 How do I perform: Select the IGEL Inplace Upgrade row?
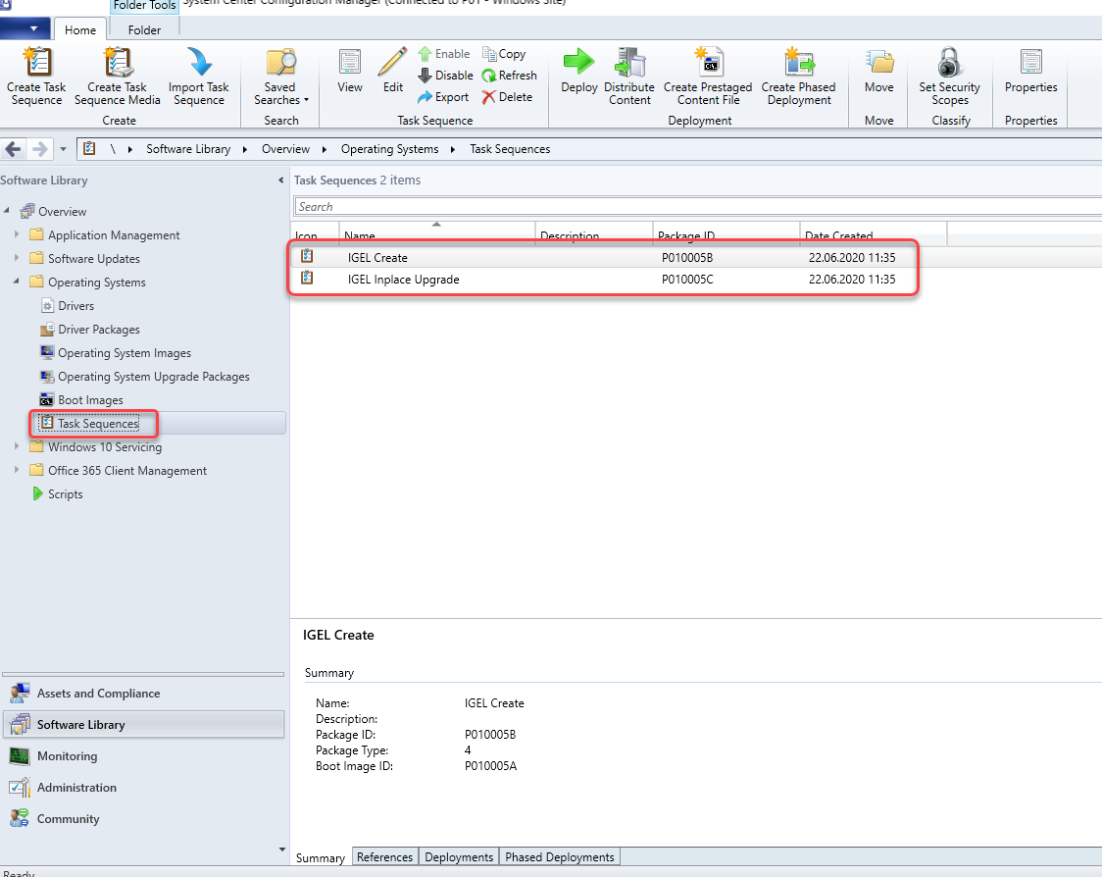pos(403,280)
